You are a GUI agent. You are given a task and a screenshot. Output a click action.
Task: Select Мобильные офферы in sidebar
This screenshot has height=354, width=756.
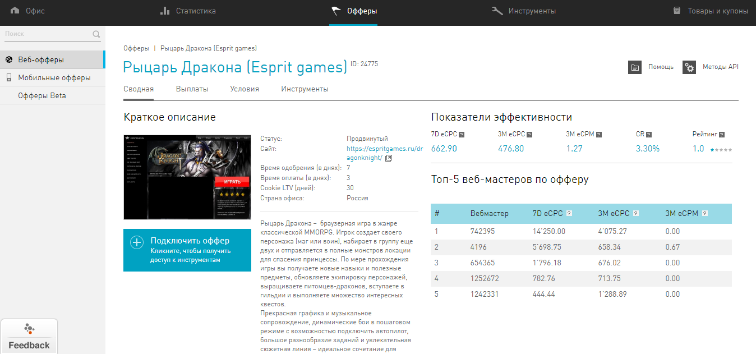coord(52,77)
